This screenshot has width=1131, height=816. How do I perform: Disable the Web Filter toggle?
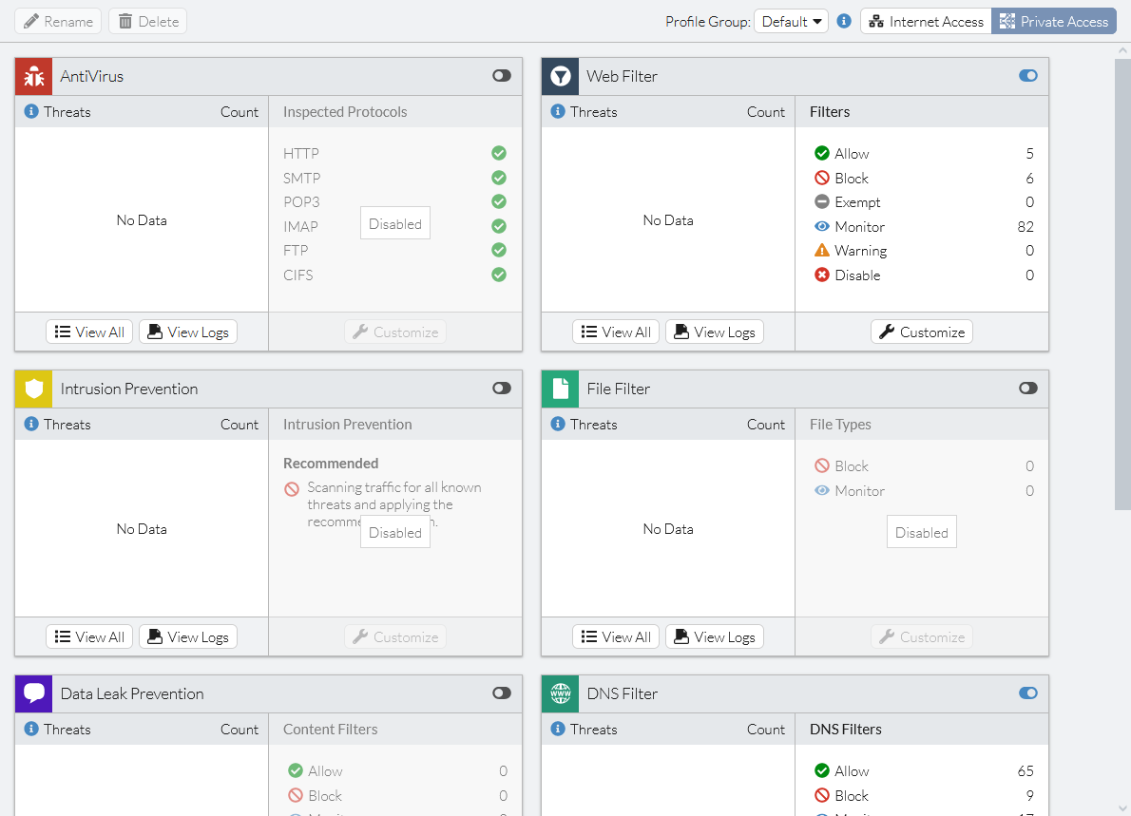coord(1027,75)
